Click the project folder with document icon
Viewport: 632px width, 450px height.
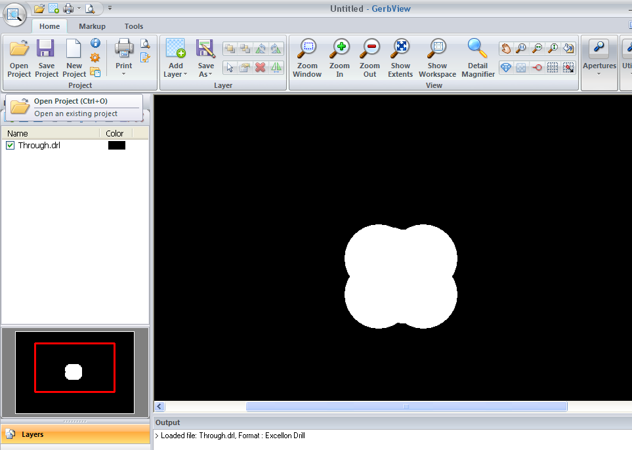pos(95,72)
